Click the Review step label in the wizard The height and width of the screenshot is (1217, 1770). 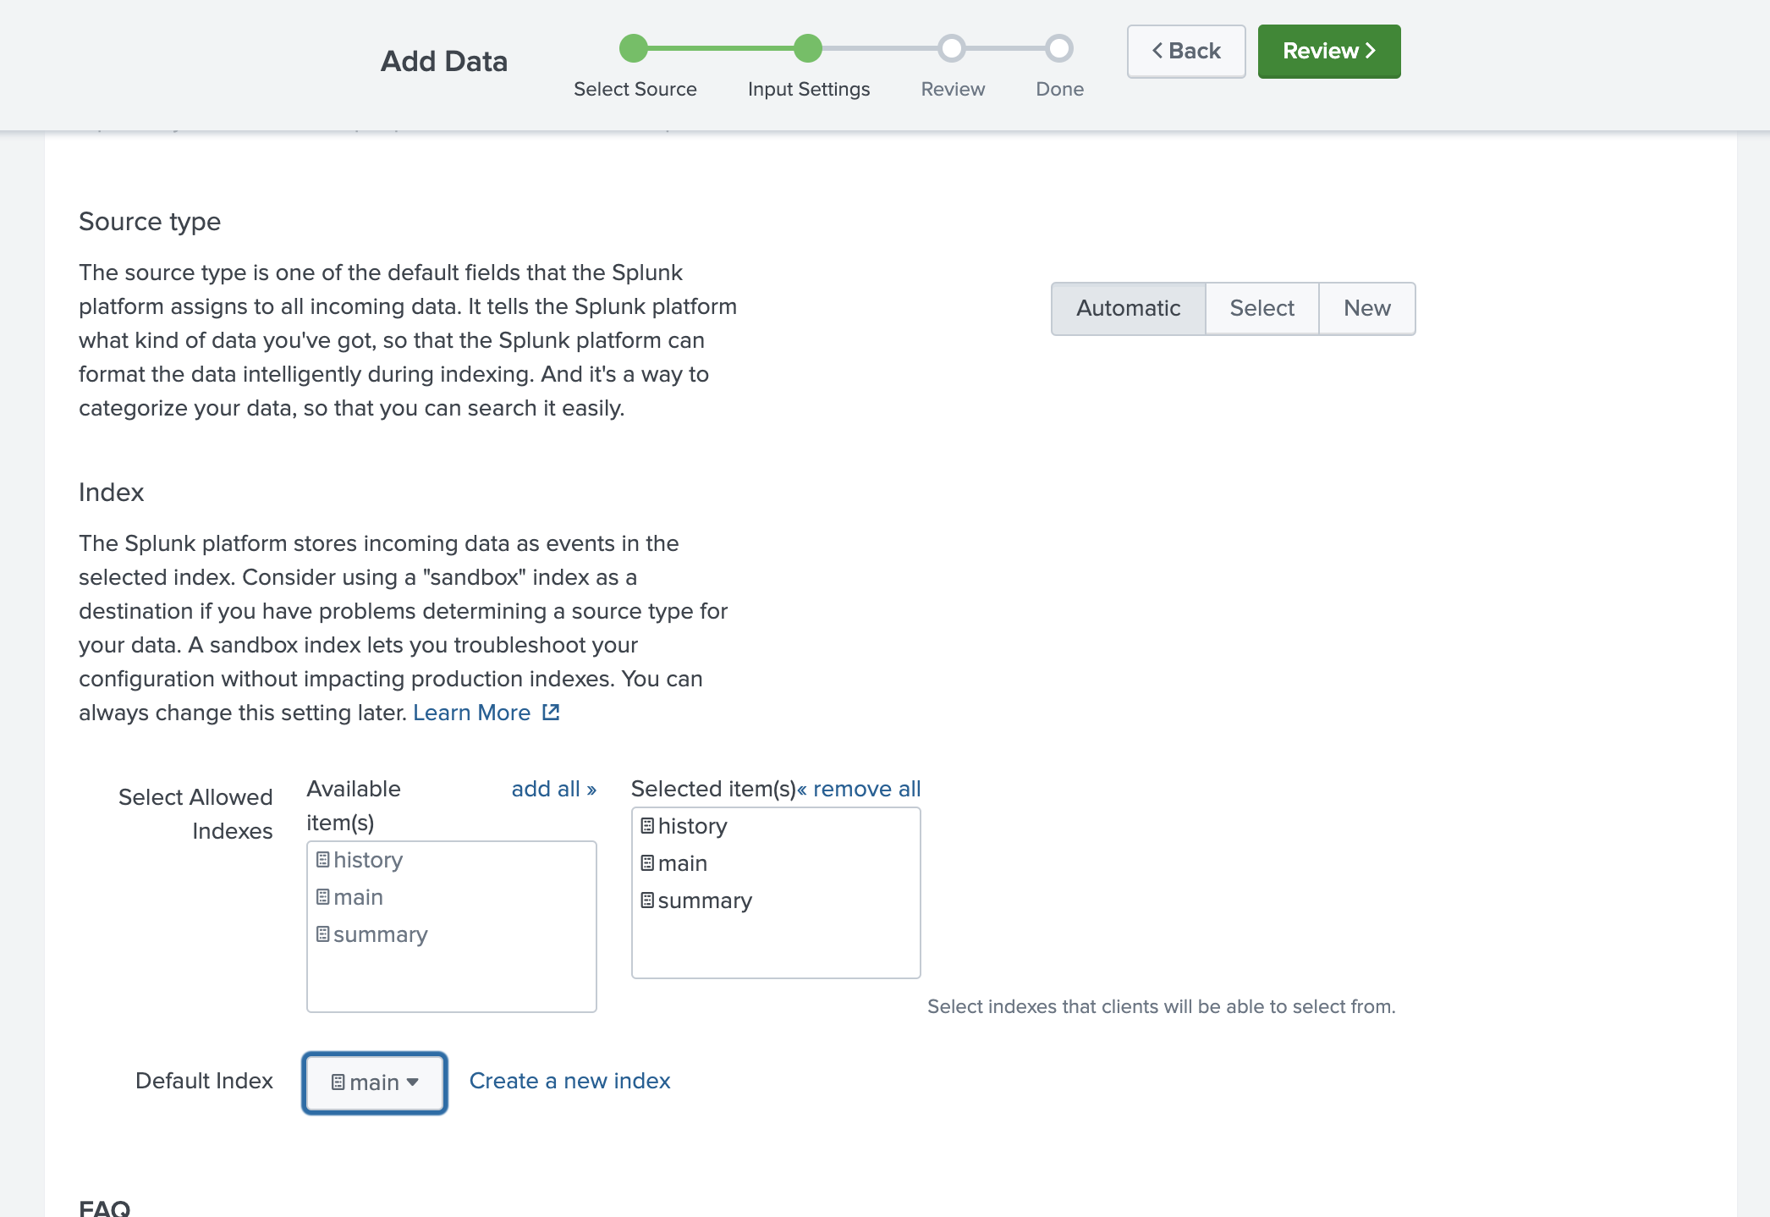click(953, 88)
